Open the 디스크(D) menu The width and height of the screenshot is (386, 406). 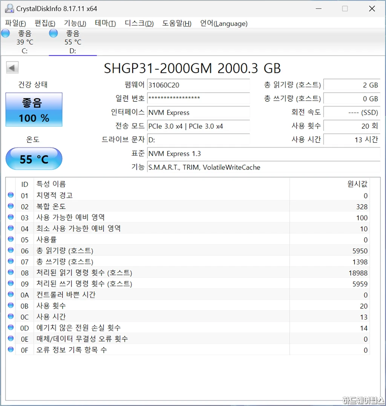click(x=139, y=23)
